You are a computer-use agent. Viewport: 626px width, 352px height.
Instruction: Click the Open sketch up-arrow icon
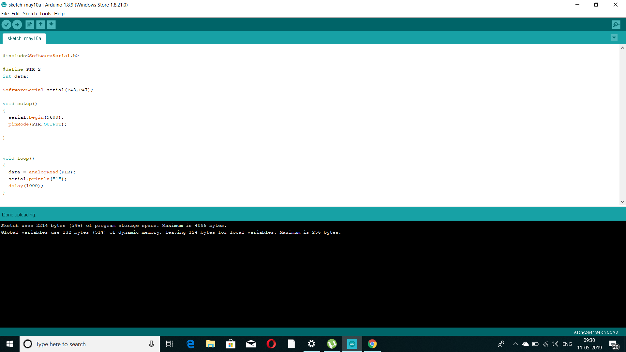pyautogui.click(x=40, y=24)
